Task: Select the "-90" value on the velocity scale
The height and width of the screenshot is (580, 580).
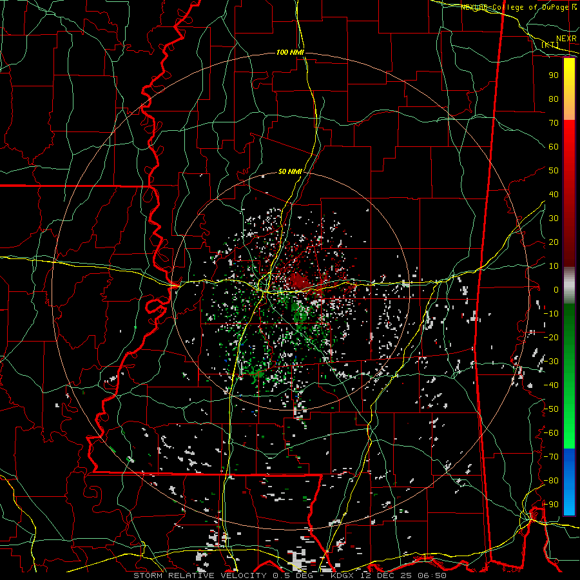Action: click(551, 505)
